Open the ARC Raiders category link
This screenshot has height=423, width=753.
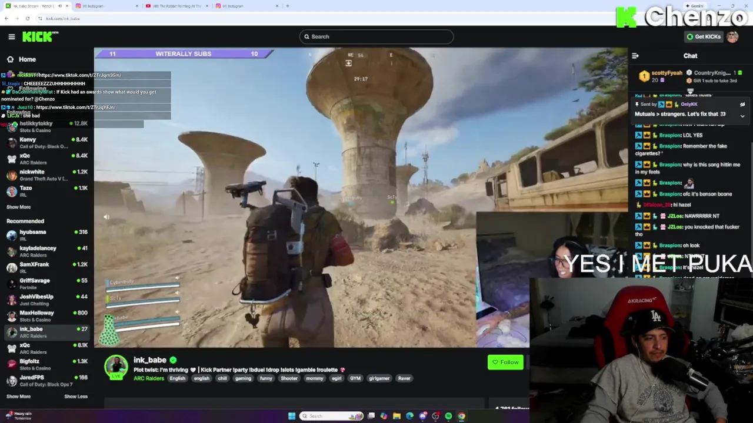[149, 378]
